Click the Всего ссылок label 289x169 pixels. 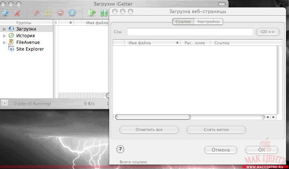pyautogui.click(x=133, y=162)
